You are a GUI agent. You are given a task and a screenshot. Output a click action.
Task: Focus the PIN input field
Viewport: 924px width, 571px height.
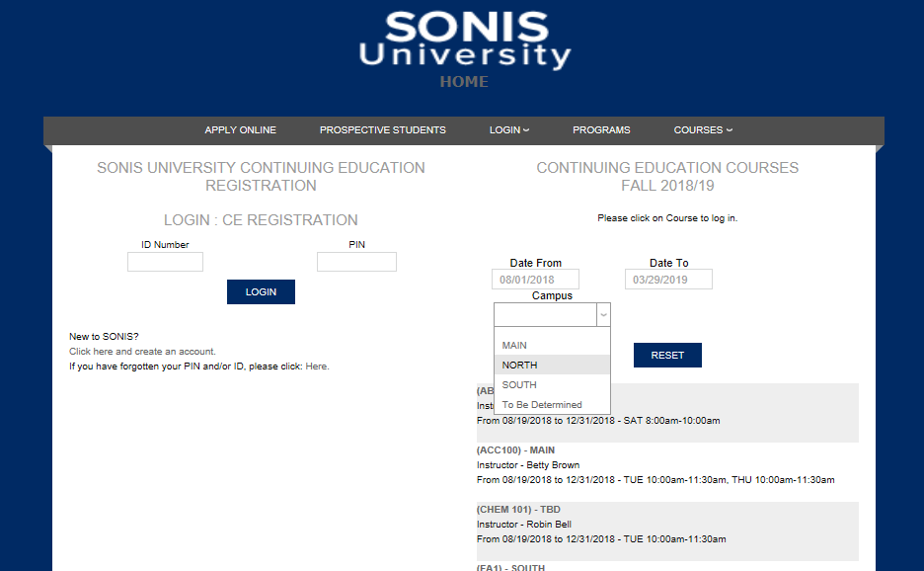pos(356,262)
